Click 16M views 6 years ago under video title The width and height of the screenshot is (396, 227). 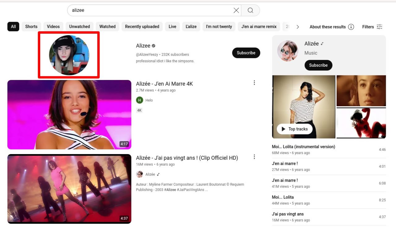pyautogui.click(x=155, y=165)
